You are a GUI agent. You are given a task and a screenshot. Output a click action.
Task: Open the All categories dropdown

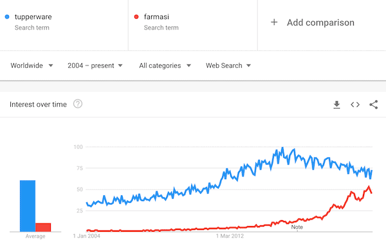click(165, 65)
